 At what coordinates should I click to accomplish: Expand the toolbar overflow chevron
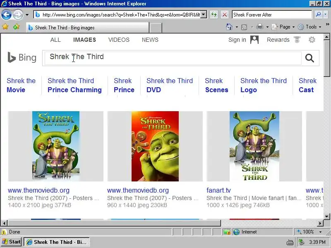[327, 24]
